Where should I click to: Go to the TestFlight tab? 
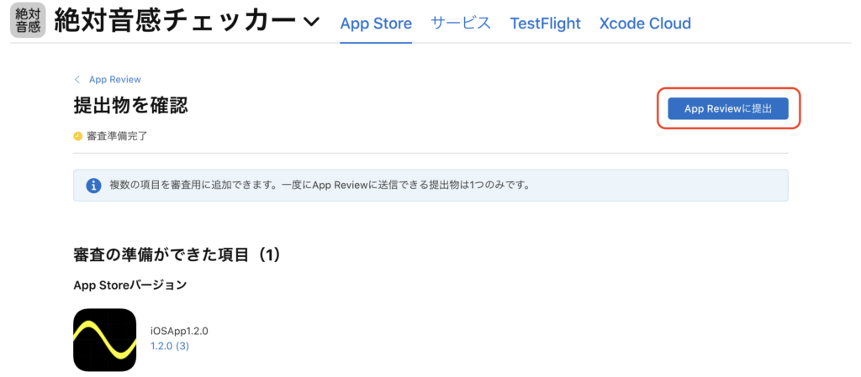[x=545, y=24]
